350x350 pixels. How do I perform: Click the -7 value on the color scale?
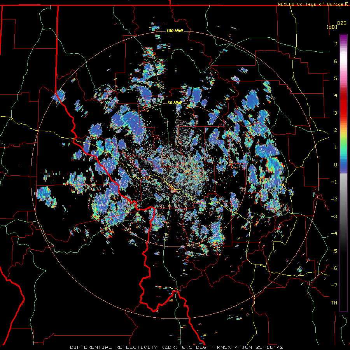pos(334,285)
